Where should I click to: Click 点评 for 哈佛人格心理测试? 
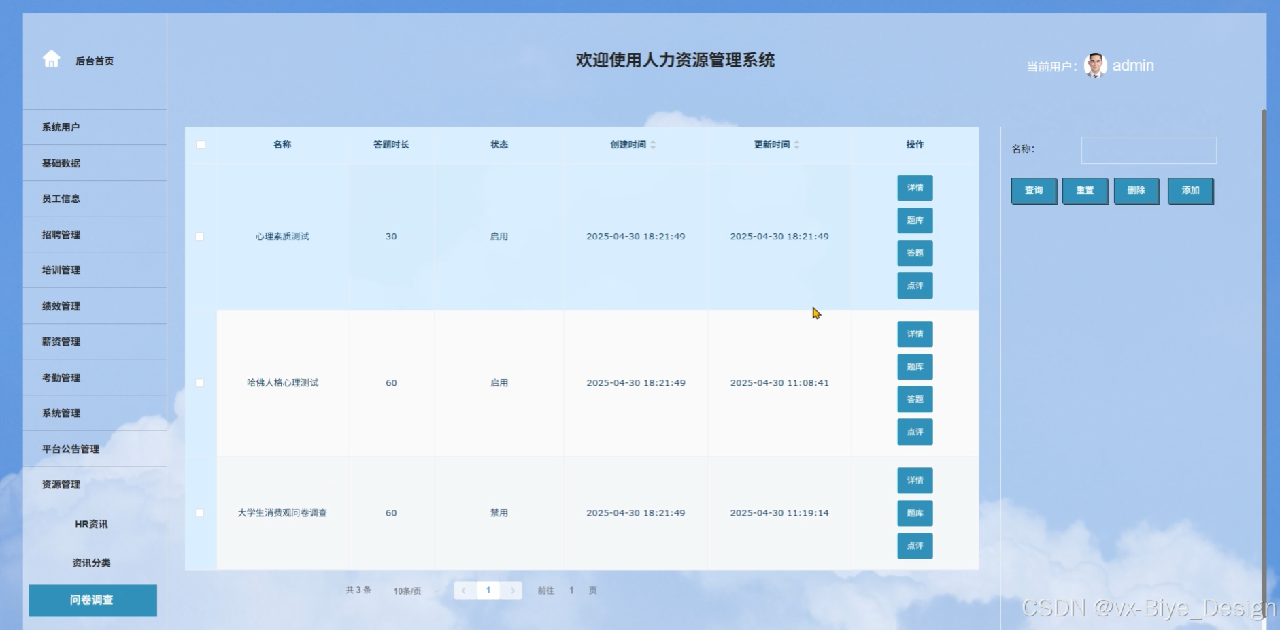pyautogui.click(x=915, y=432)
